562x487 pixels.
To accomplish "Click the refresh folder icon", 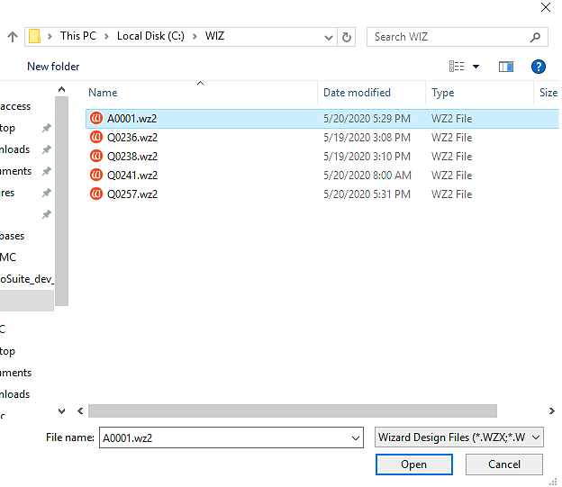I will click(348, 37).
